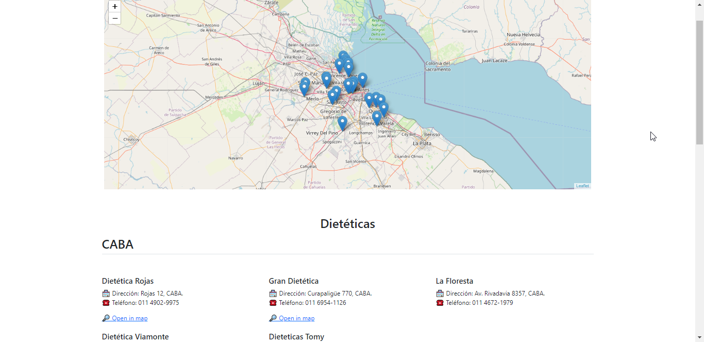Select the easternmost marker near Quilmes coast
This screenshot has width=704, height=342.
coord(383,109)
